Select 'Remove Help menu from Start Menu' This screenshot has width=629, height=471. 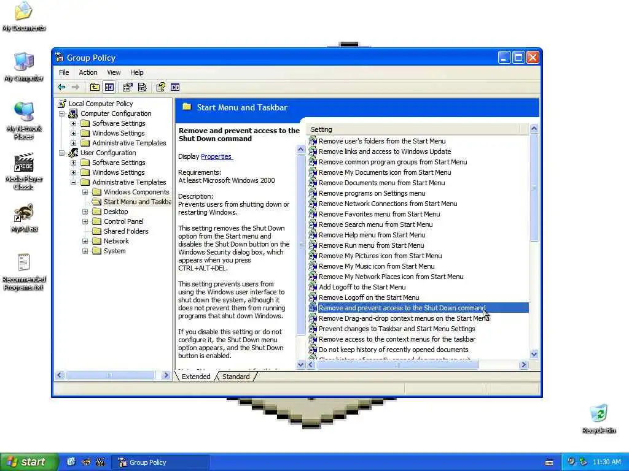372,235
